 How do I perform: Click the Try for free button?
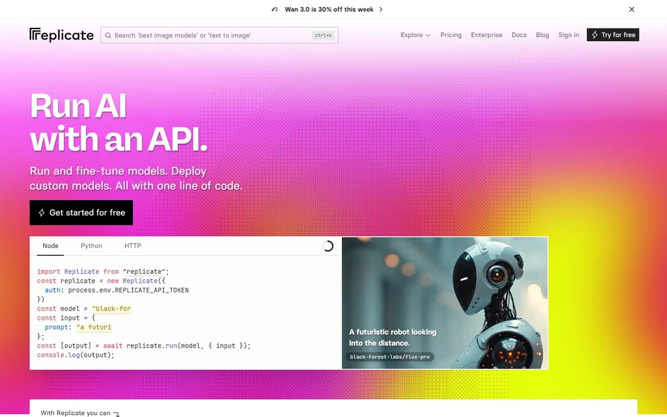pyautogui.click(x=613, y=35)
